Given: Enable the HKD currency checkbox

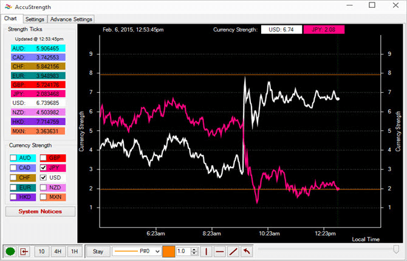Looking at the screenshot, I should (x=13, y=197).
